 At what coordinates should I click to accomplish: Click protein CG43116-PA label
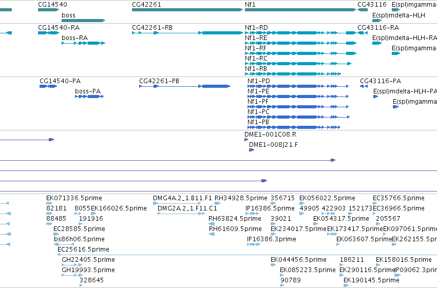coord(381,81)
